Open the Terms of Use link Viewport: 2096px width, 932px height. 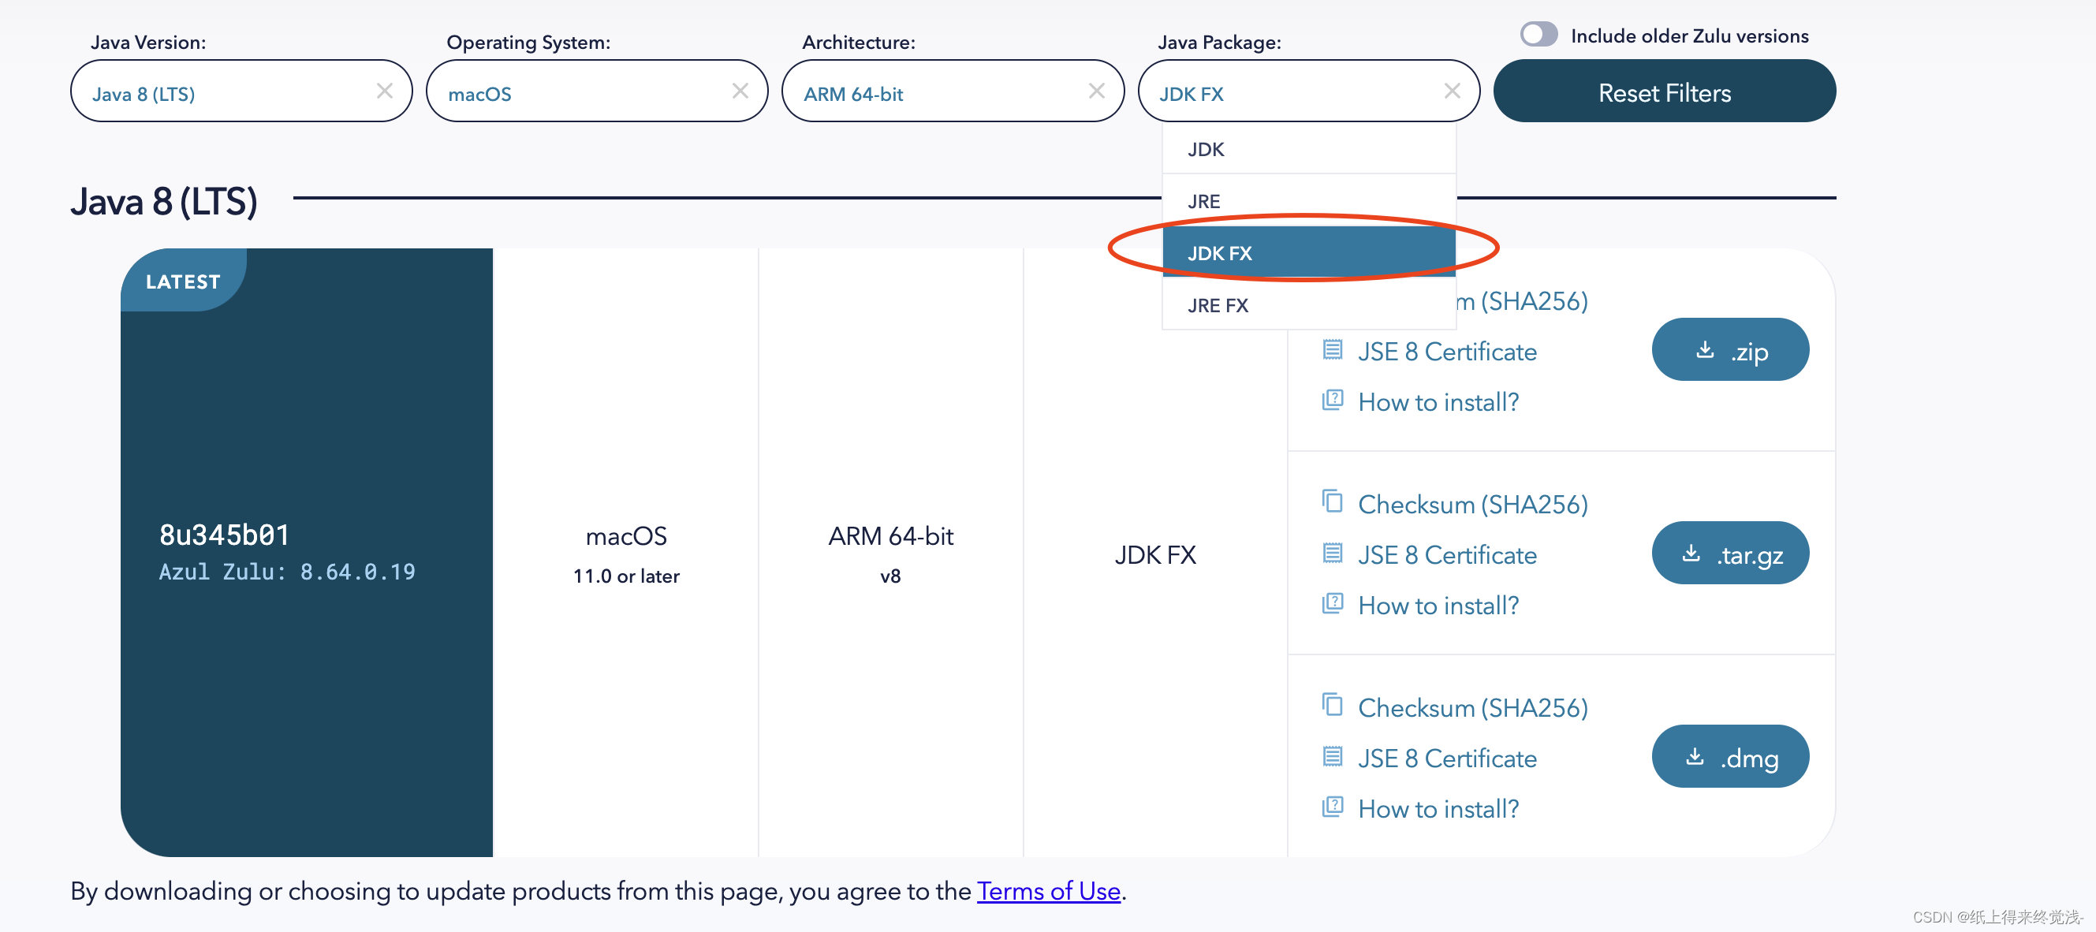(x=1048, y=891)
